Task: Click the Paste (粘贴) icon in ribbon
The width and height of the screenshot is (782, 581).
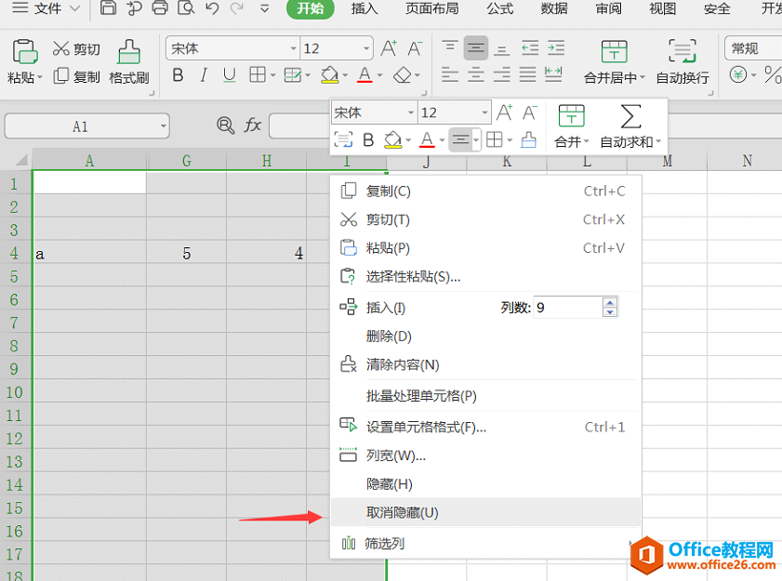Action: click(24, 52)
